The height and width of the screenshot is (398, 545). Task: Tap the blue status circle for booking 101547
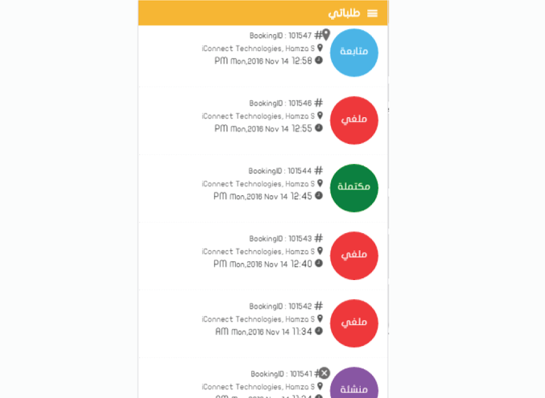(x=354, y=53)
